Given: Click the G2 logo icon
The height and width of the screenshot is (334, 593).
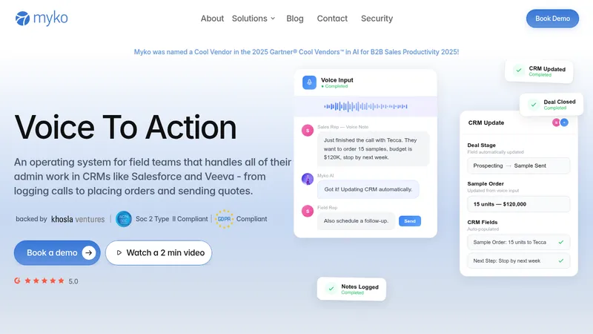Looking at the screenshot, I should 17,281.
